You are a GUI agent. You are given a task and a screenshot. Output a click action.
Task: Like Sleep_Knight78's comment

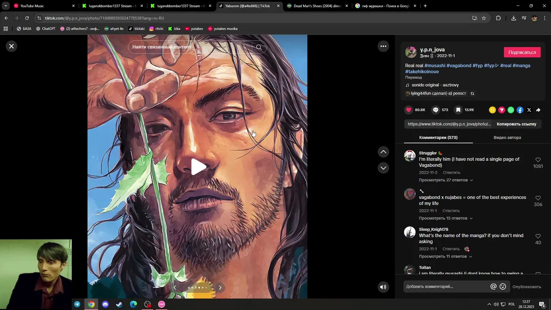[538, 236]
